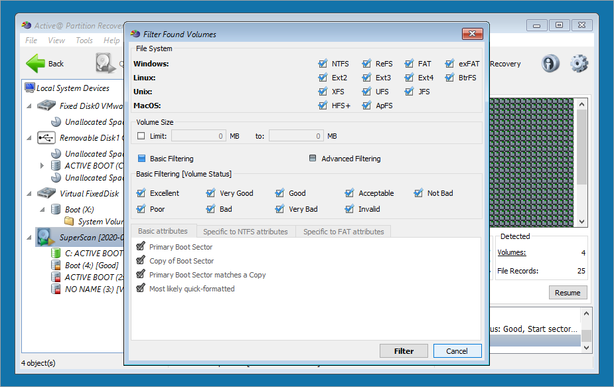Select the NO NAME (3:) volume icon

56,289
